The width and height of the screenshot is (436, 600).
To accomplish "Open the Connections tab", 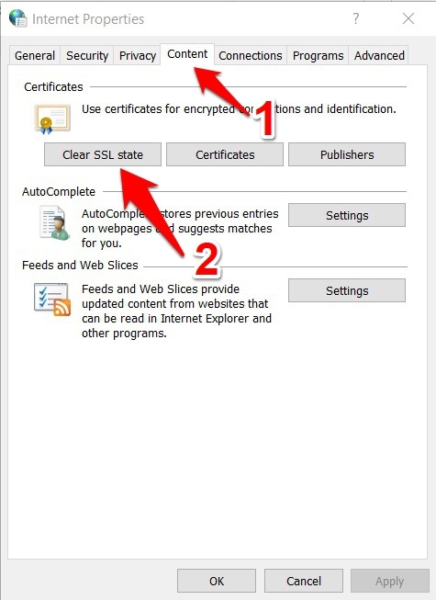I will point(251,55).
